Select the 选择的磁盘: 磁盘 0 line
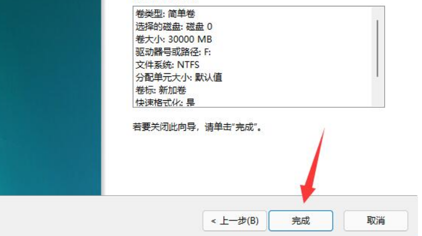This screenshot has width=422, height=236. click(174, 26)
